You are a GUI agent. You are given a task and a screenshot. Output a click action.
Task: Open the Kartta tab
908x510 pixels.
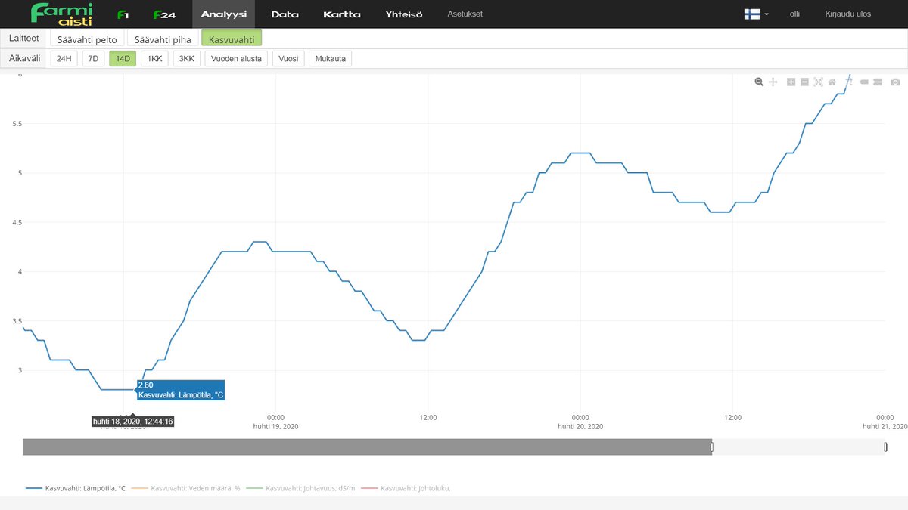[342, 14]
